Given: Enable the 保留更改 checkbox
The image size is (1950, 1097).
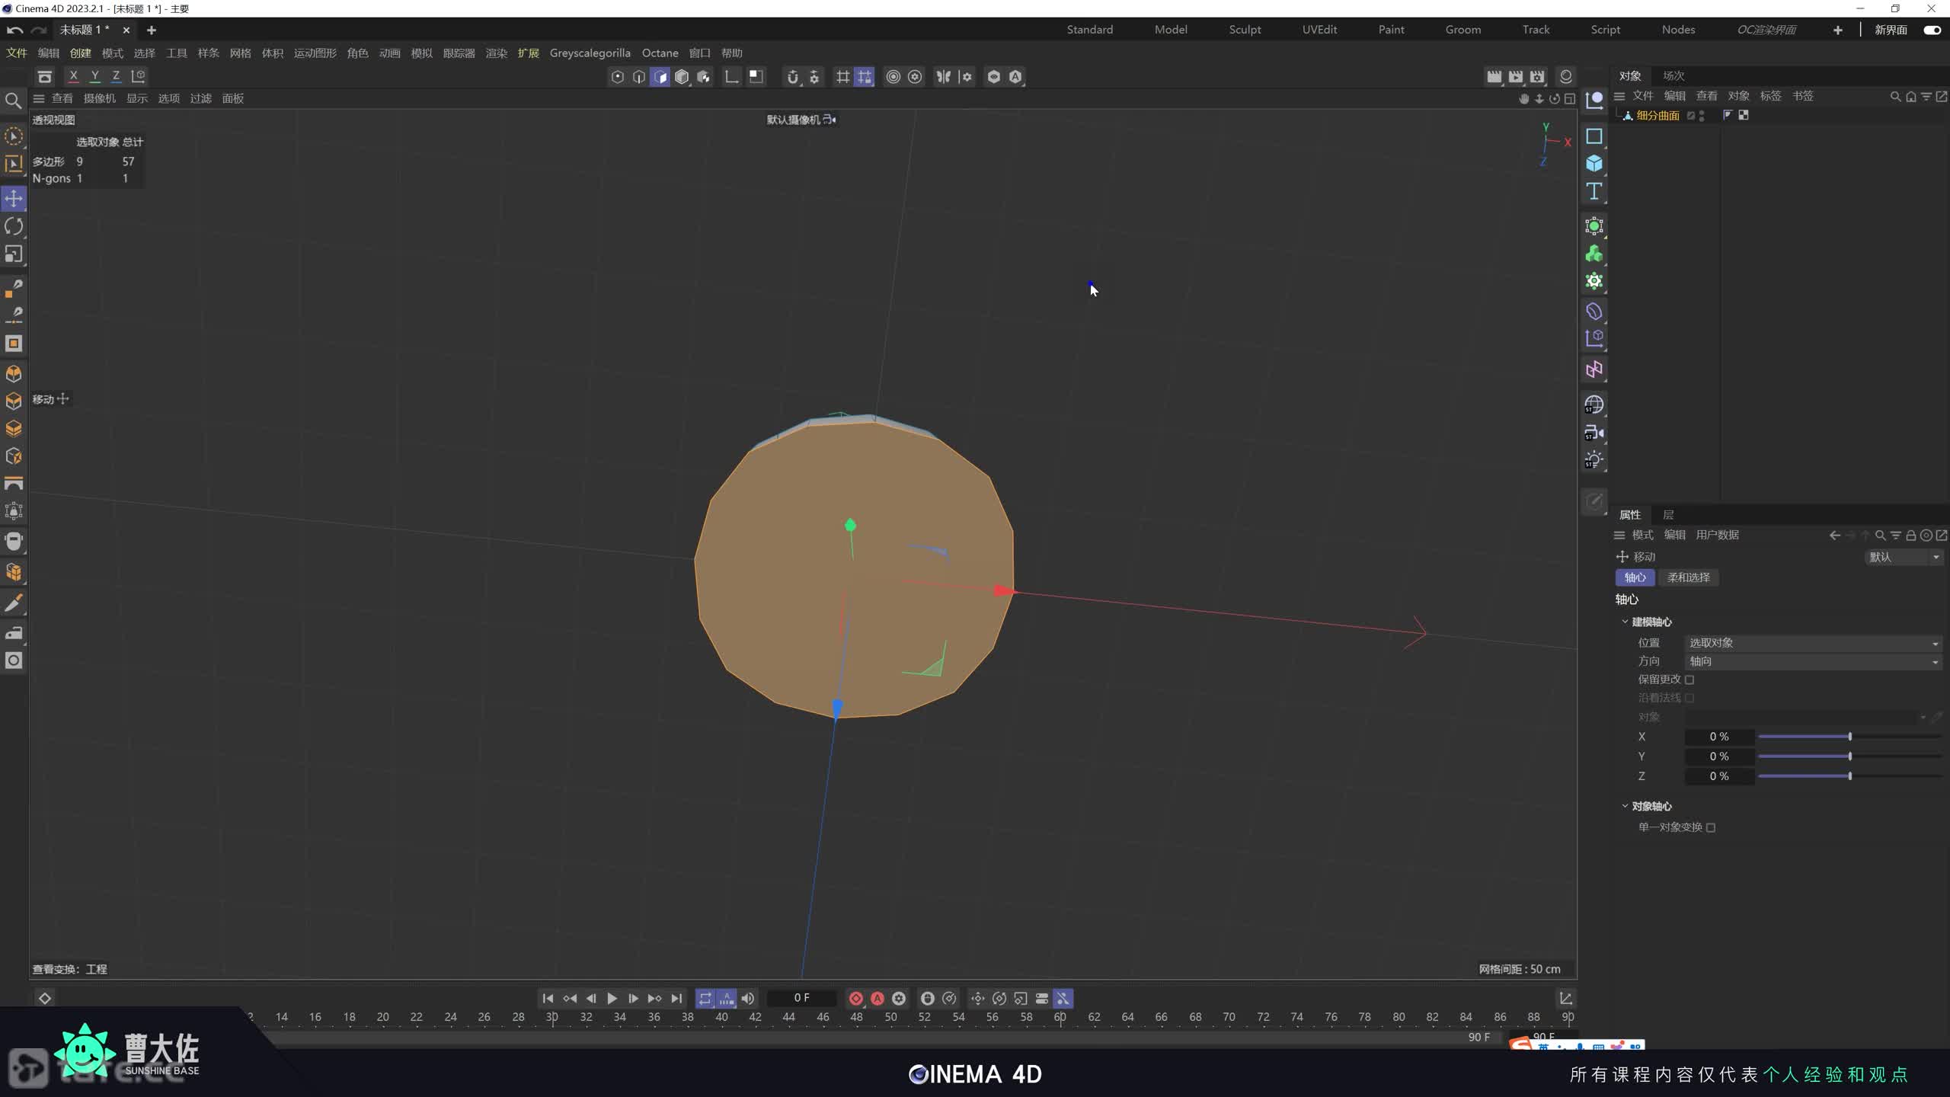Looking at the screenshot, I should pos(1689,680).
